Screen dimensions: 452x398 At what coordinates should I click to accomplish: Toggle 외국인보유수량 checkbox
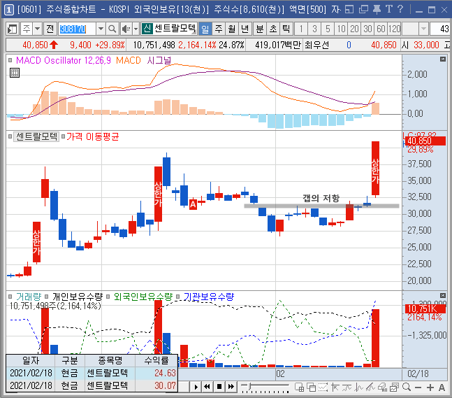click(108, 297)
